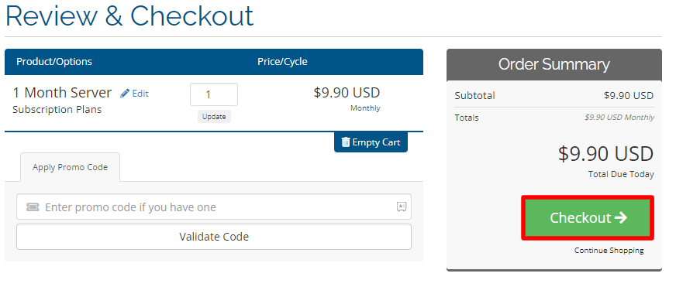Select the quantity box showing 1

214,94
